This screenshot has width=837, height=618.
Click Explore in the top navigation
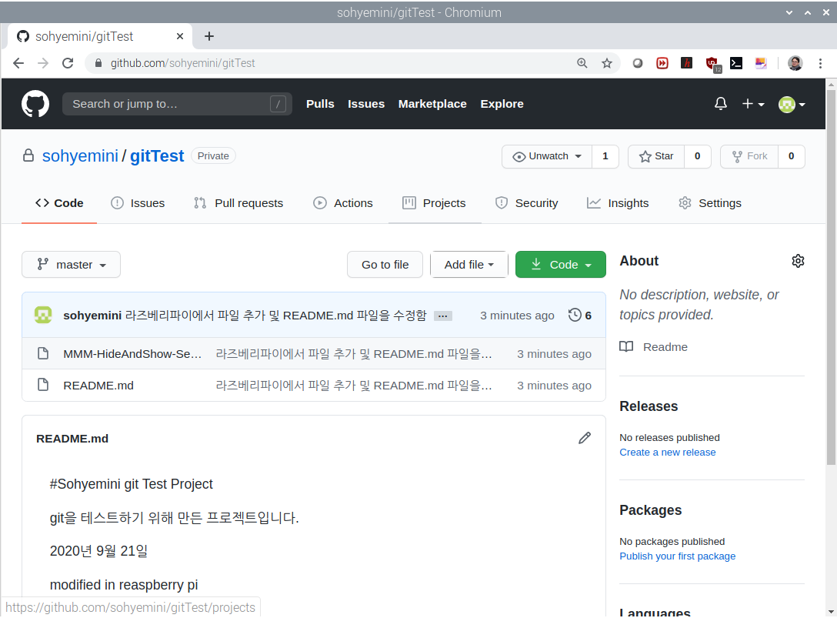click(502, 104)
